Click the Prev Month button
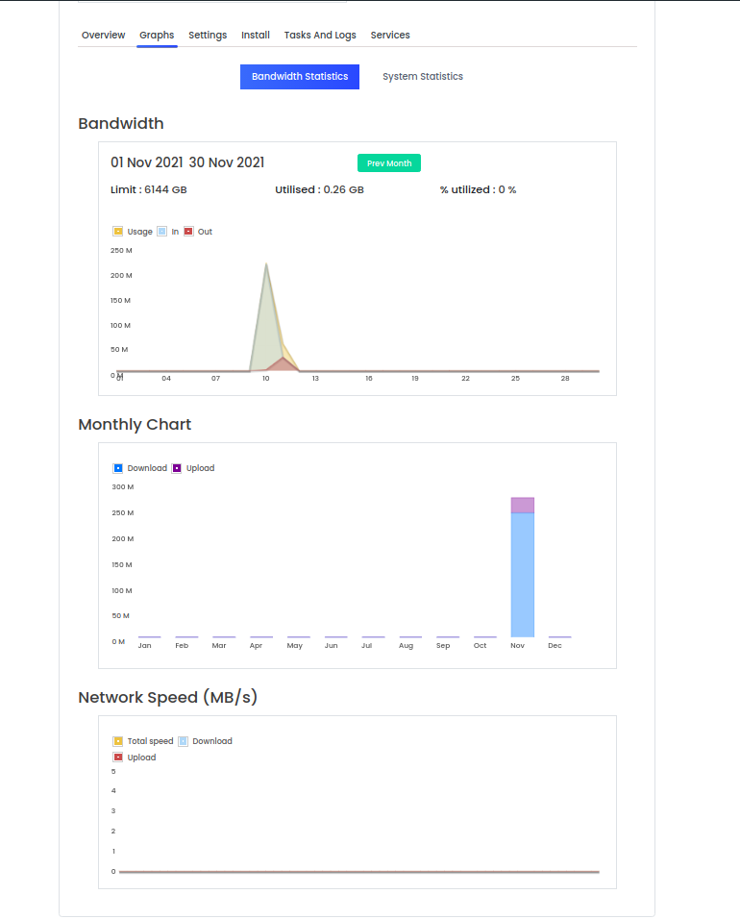 pyautogui.click(x=389, y=162)
